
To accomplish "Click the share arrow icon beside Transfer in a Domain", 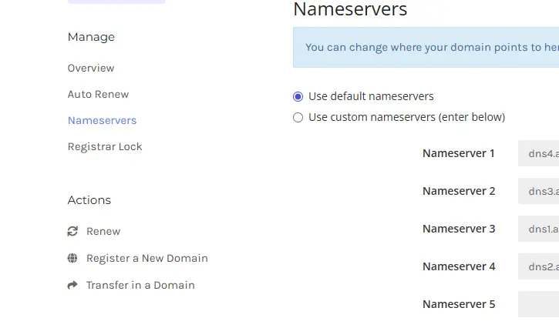I will pyautogui.click(x=72, y=285).
